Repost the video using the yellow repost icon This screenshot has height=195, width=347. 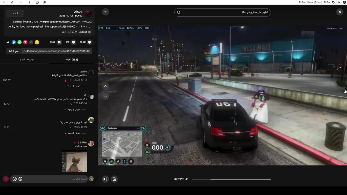pyautogui.click(x=37, y=42)
